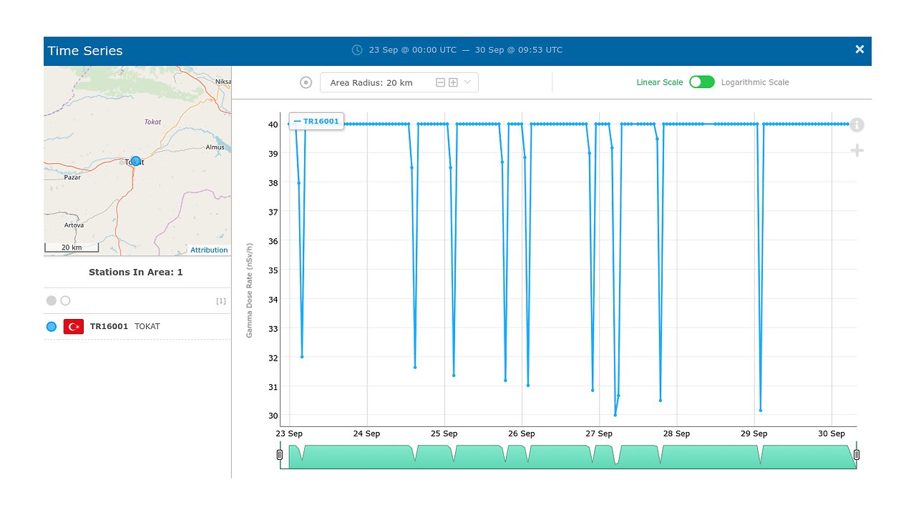Open the Area Radius dropdown arrow

pos(468,82)
